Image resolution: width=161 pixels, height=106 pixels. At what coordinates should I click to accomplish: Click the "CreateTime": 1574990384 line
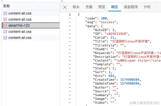117,80
